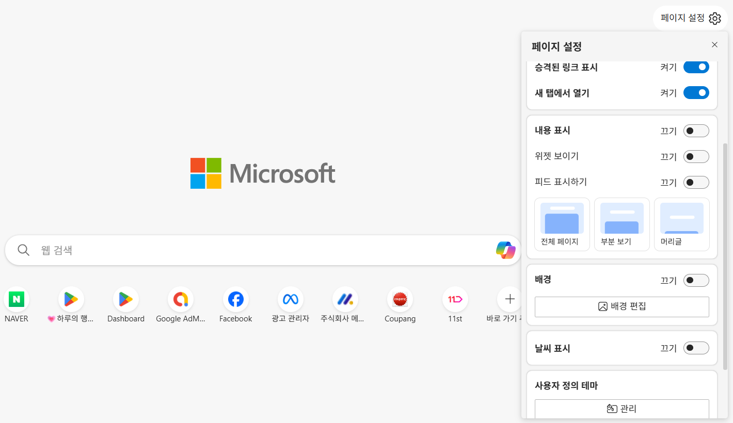Screen dimensions: 733x423
Task: Click the Microsoft logo
Action: [263, 173]
